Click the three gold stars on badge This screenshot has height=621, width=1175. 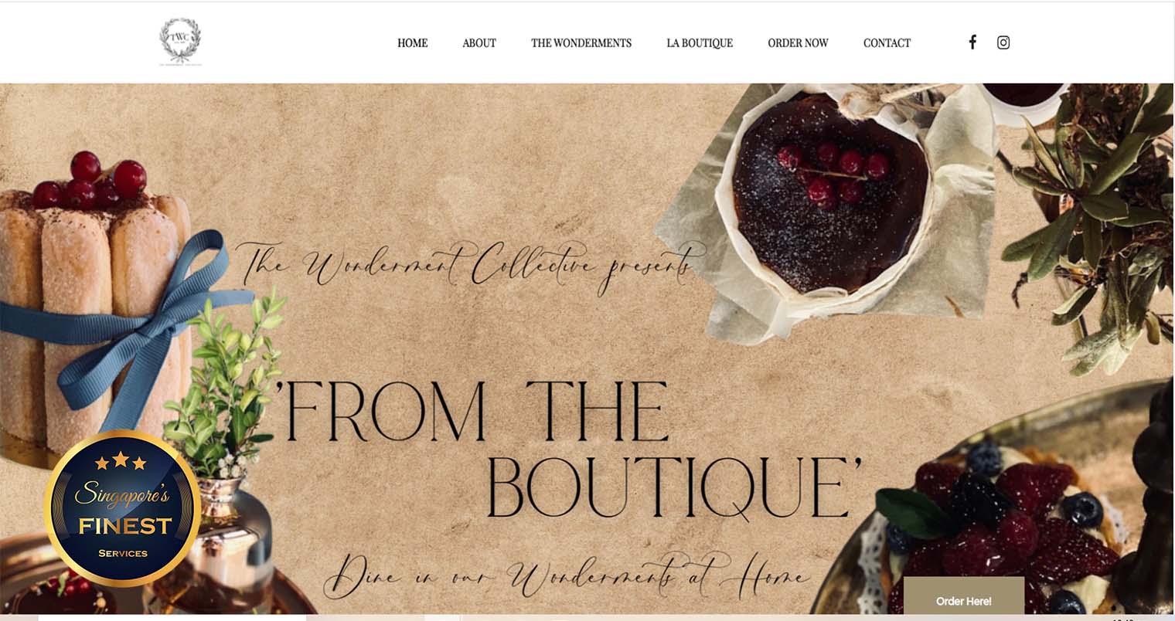(121, 461)
